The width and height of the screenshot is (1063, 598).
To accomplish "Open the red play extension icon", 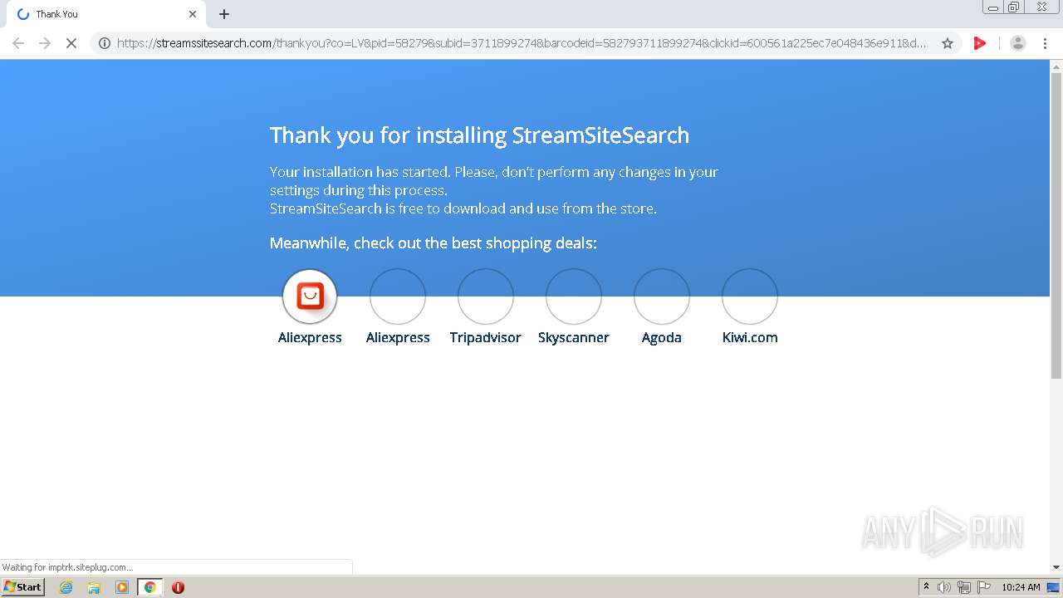I will tap(980, 43).
